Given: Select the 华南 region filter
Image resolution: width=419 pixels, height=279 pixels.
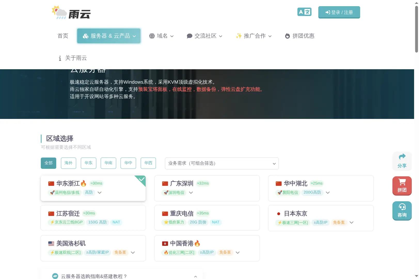Looking at the screenshot, I should click(x=108, y=163).
